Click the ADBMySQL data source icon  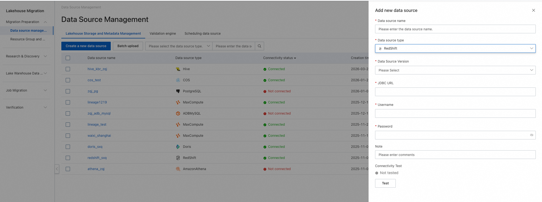178,113
